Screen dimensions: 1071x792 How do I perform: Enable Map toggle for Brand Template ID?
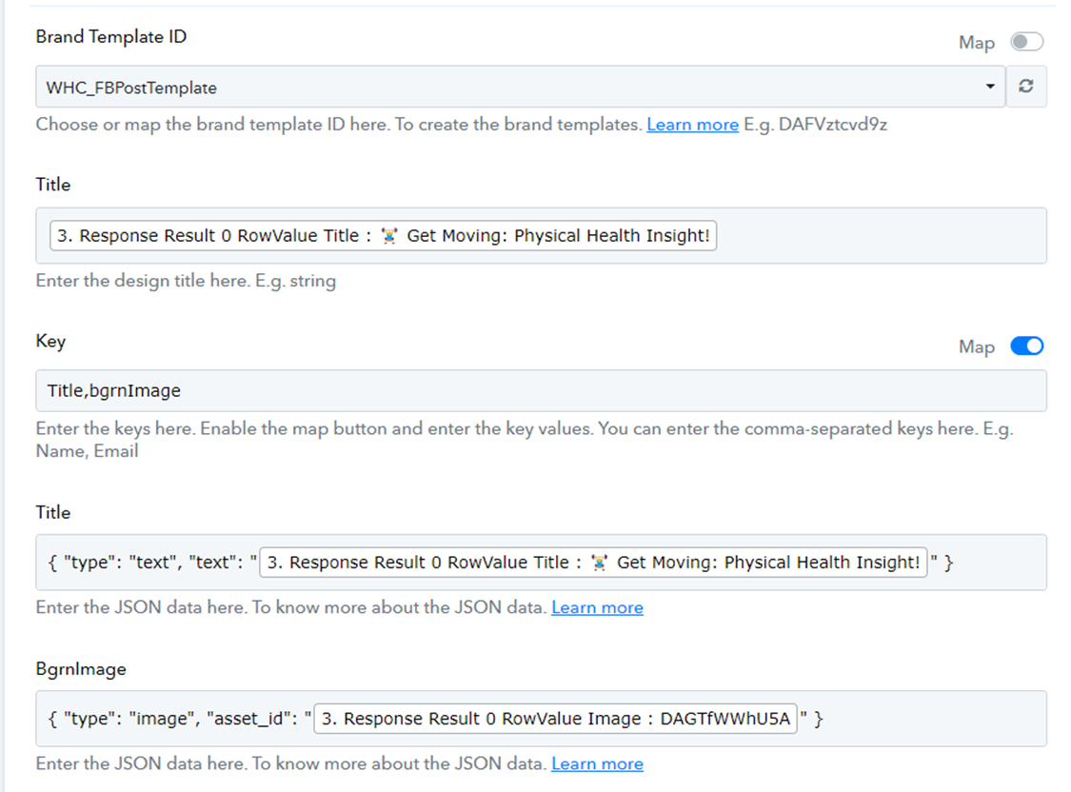tap(1026, 42)
